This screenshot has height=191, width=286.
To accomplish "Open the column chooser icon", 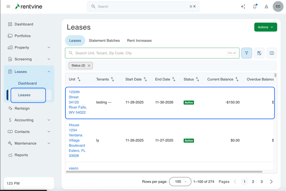I will [272, 53].
